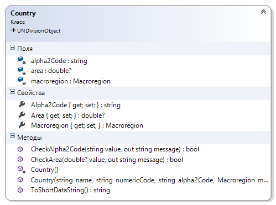
Task: Click the Area property wrench icon
Action: pyautogui.click(x=22, y=115)
